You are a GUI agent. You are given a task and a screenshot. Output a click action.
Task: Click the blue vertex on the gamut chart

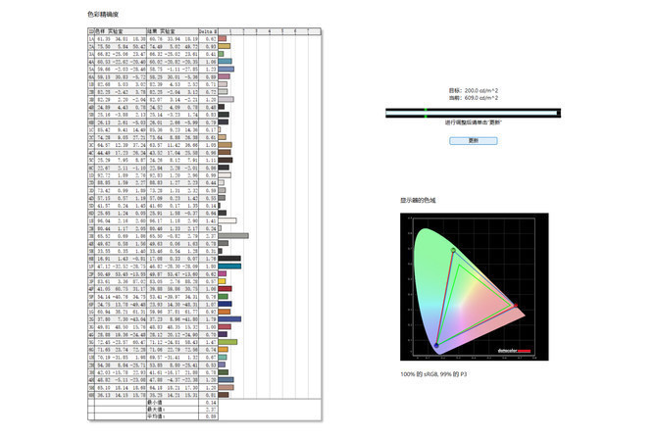[437, 344]
